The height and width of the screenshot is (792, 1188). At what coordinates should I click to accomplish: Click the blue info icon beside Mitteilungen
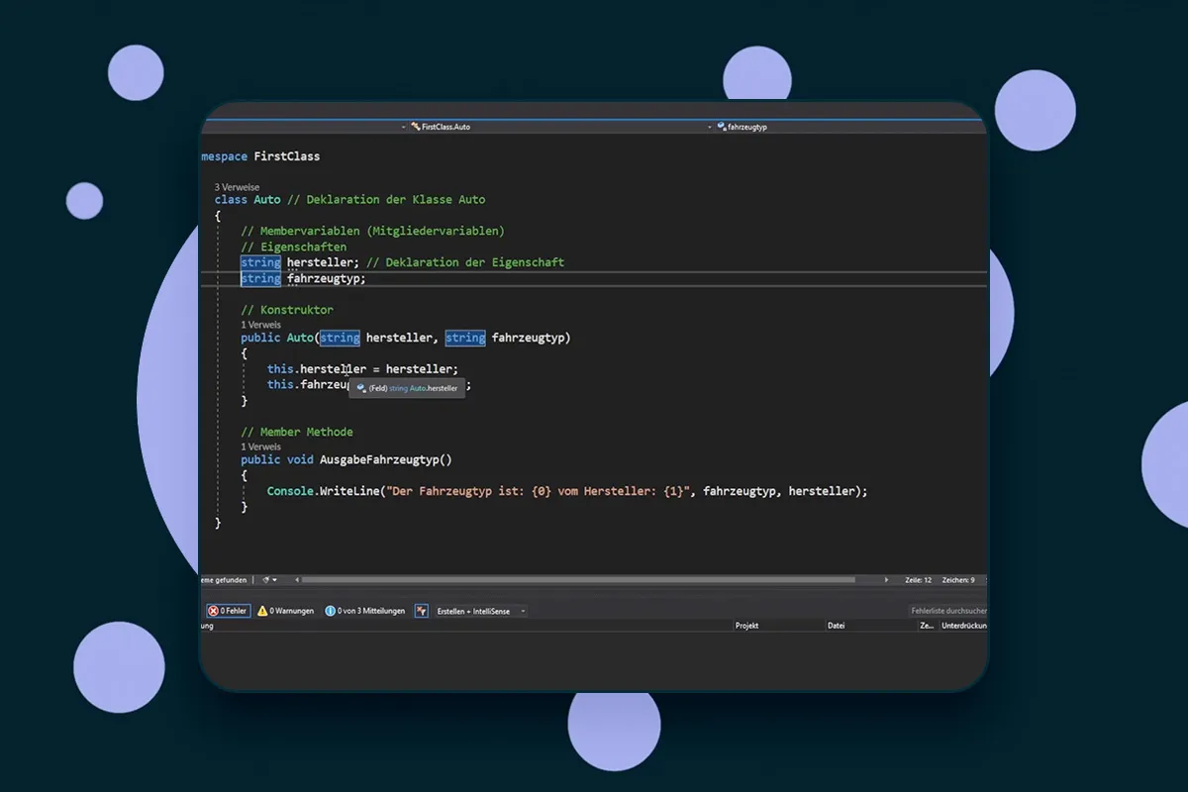[x=331, y=611]
